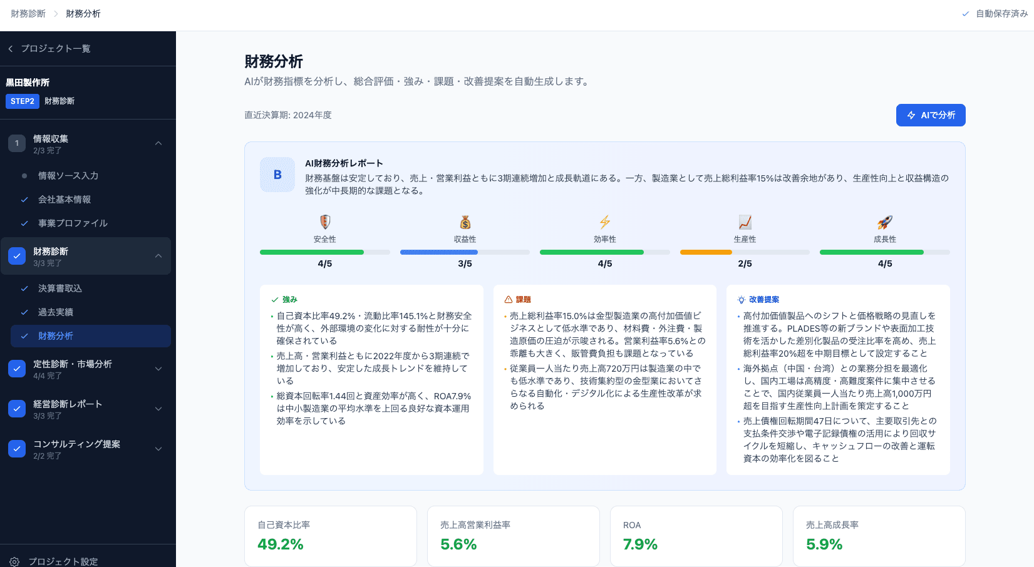The height and width of the screenshot is (567, 1034).
Task: Expand the 経営診断レポート section
Action: click(x=158, y=409)
